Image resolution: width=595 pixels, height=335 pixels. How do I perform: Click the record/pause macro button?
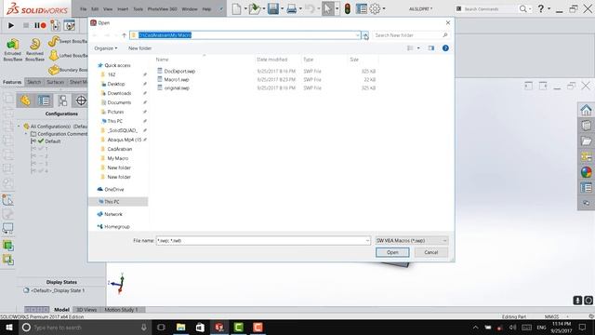pyautogui.click(x=40, y=25)
